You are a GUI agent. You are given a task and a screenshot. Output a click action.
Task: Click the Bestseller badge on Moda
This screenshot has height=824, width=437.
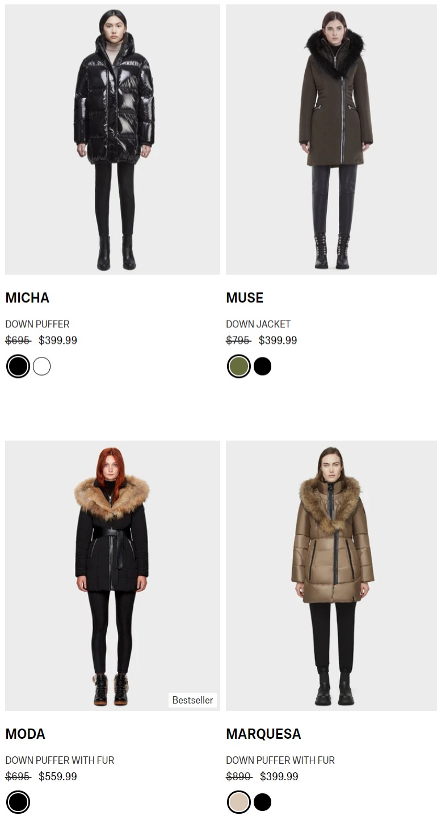192,700
